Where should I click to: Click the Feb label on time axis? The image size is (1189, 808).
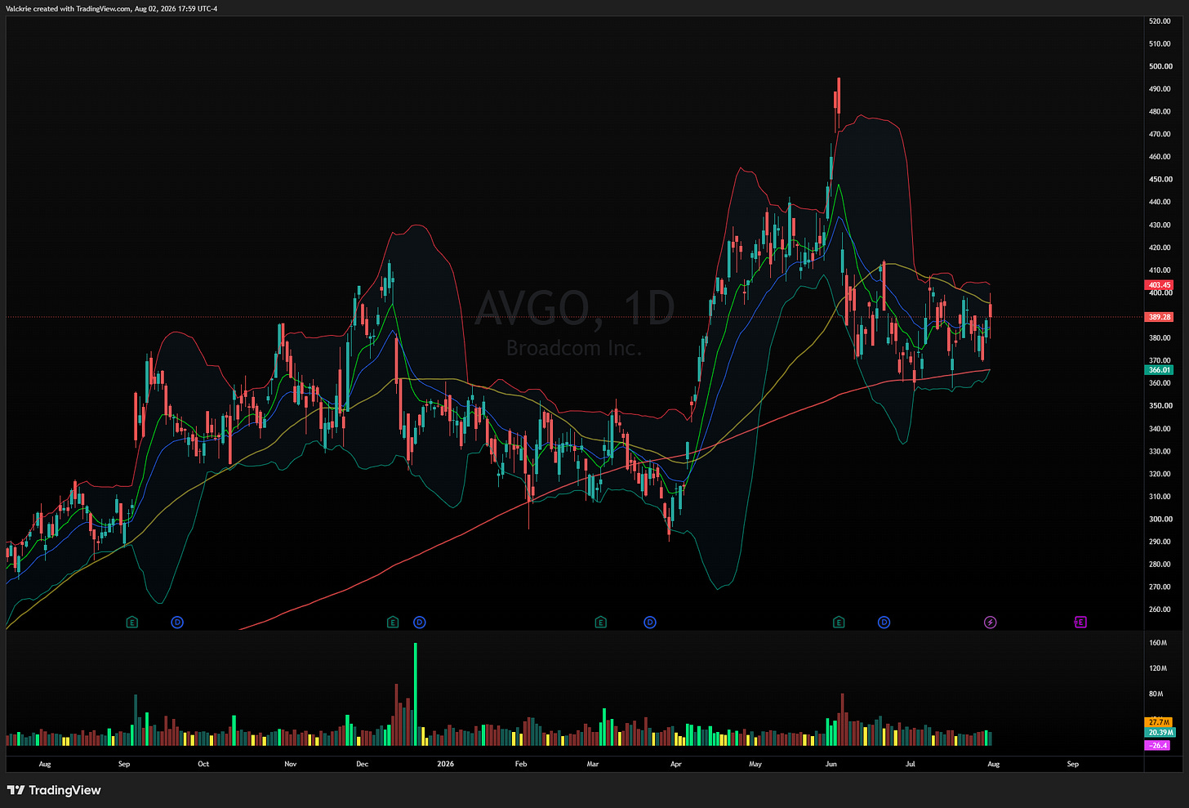pyautogui.click(x=520, y=764)
